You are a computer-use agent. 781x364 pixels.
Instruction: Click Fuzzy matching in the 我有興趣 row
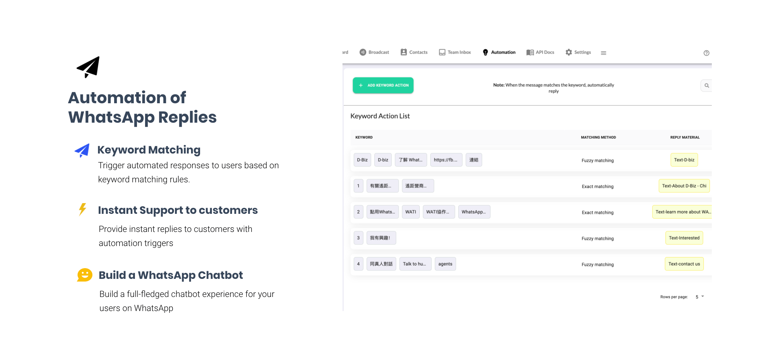click(598, 239)
